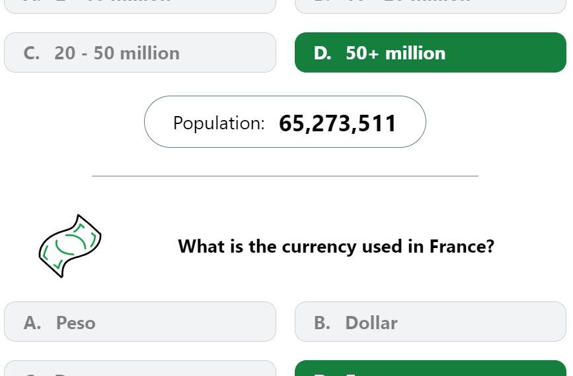Pick answer A. Peso
573x376 pixels.
point(140,322)
